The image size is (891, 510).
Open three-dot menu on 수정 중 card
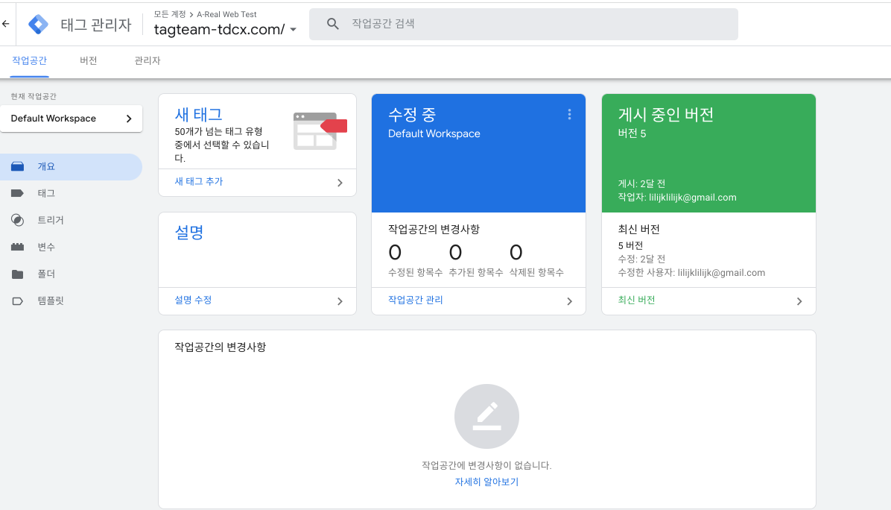pos(569,114)
